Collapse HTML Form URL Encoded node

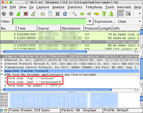[2, 75]
